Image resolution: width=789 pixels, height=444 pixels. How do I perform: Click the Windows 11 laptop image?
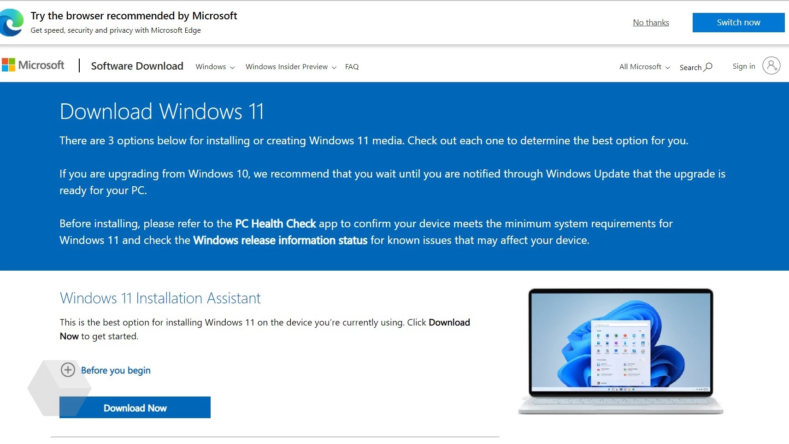pos(620,351)
